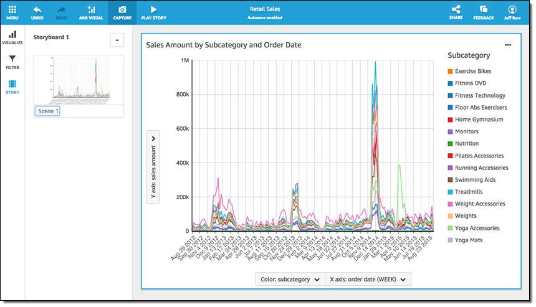
Task: Click the Capture camera icon
Action: coord(122,11)
